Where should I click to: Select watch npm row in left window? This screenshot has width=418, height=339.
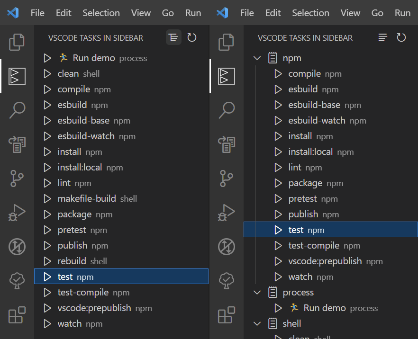click(121, 324)
